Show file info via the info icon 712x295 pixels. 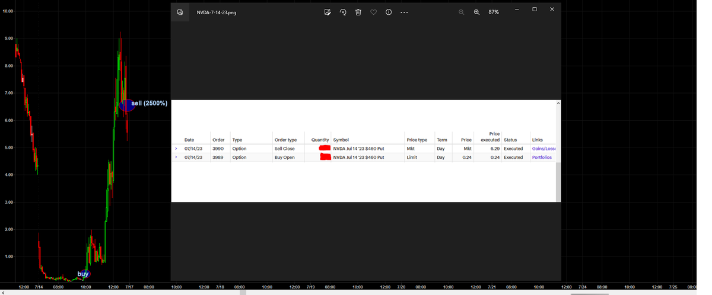point(389,12)
